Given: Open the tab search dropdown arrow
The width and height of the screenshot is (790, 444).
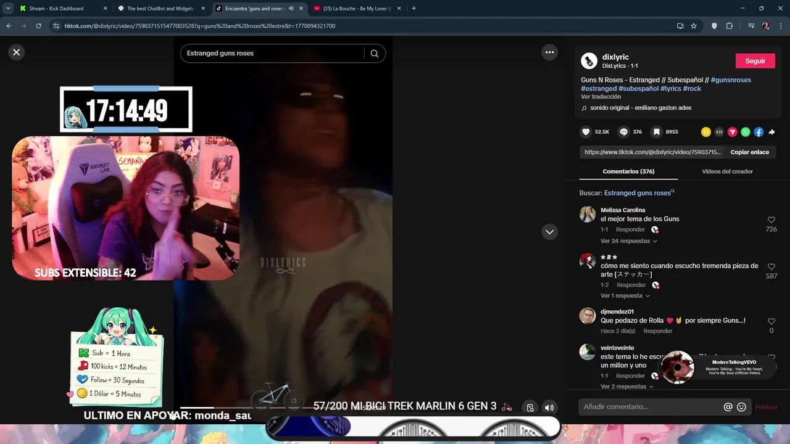Looking at the screenshot, I should (x=8, y=9).
